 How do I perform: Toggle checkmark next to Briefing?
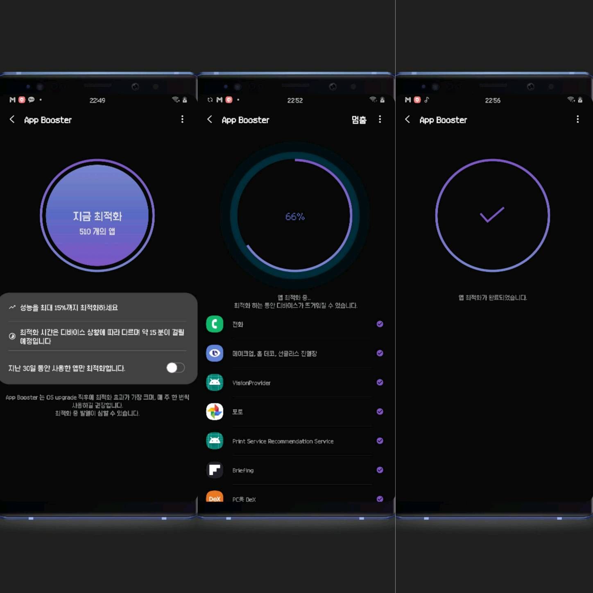380,470
